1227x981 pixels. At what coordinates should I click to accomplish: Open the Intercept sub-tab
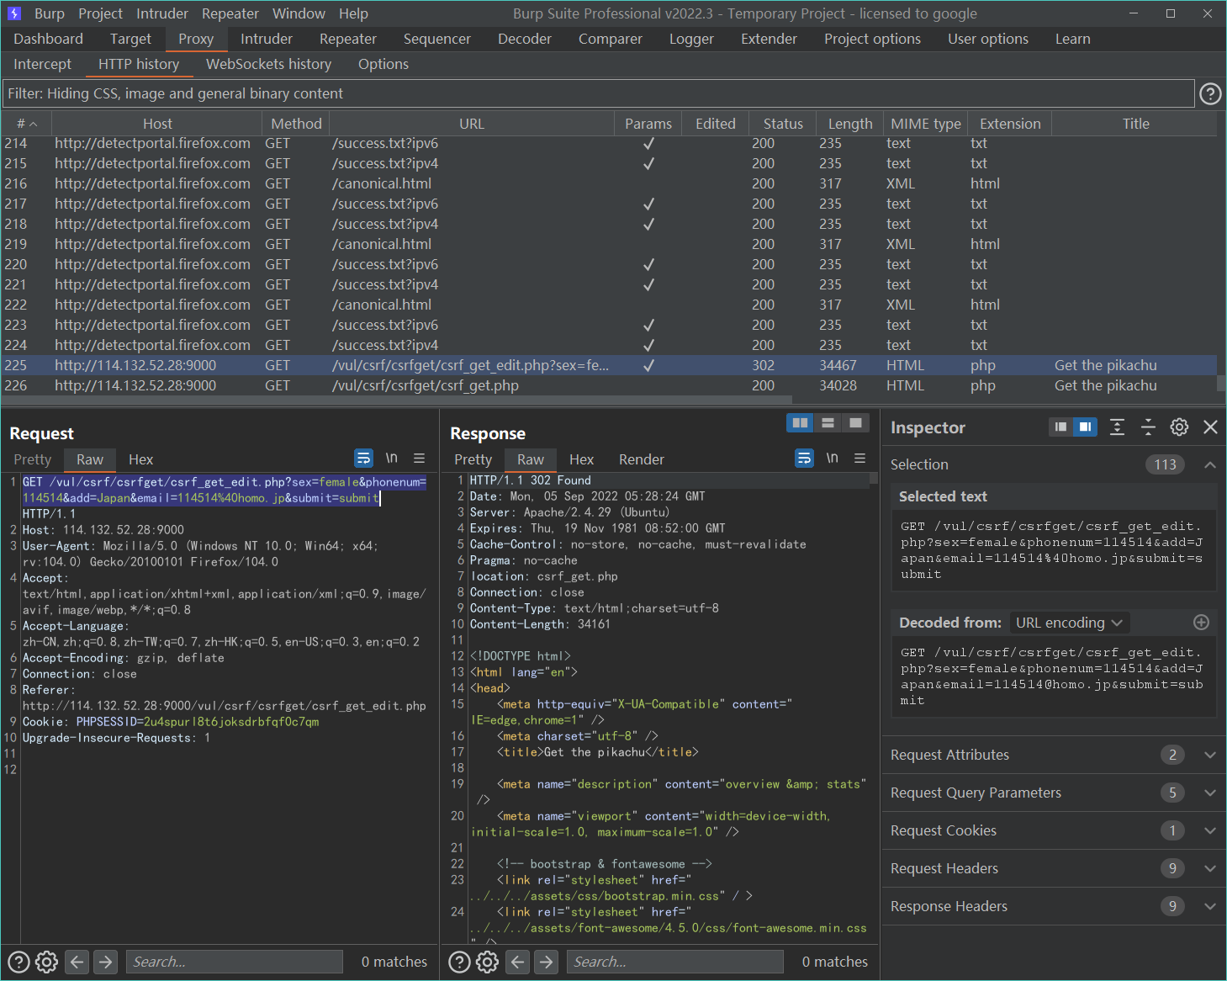43,64
